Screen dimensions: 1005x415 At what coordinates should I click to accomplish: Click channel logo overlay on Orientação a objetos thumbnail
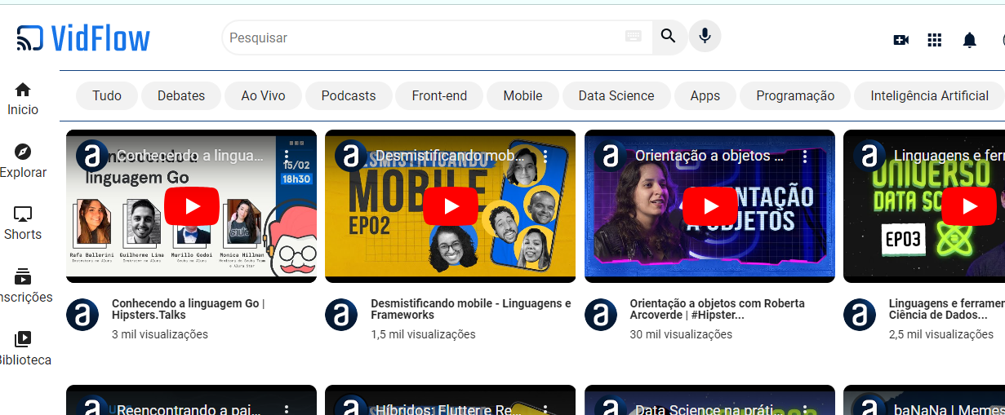[611, 155]
